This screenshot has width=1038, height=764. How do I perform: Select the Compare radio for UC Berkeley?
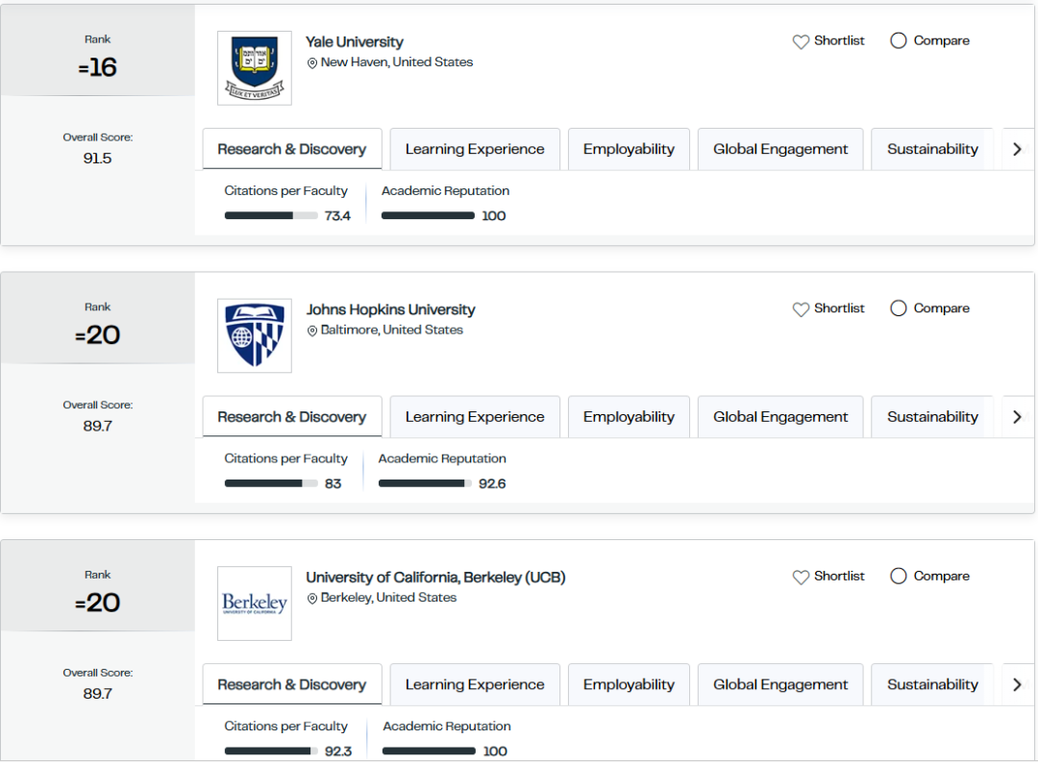(898, 576)
